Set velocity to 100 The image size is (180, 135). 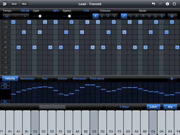pyautogui.click(x=5, y=87)
